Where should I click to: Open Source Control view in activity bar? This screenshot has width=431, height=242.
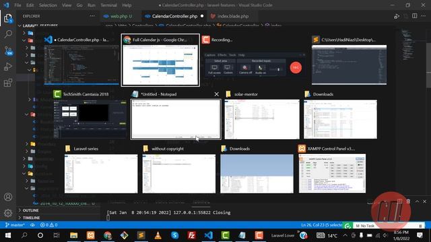click(8, 50)
